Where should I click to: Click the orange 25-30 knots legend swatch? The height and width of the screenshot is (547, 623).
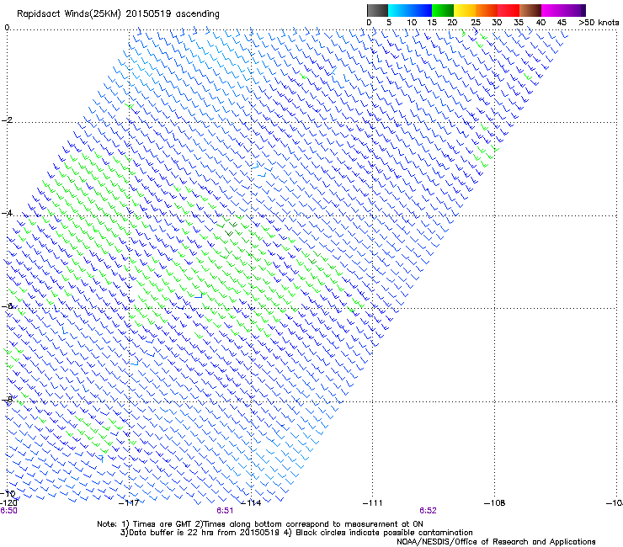487,10
